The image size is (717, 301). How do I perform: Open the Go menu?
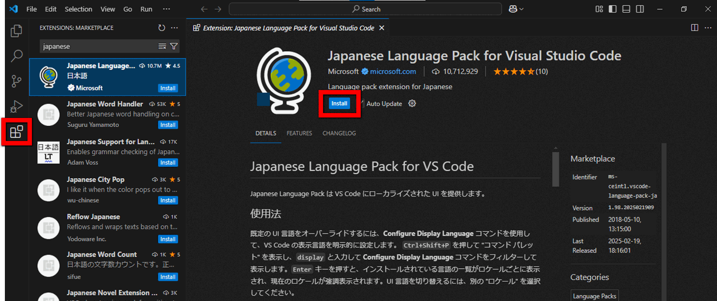128,9
